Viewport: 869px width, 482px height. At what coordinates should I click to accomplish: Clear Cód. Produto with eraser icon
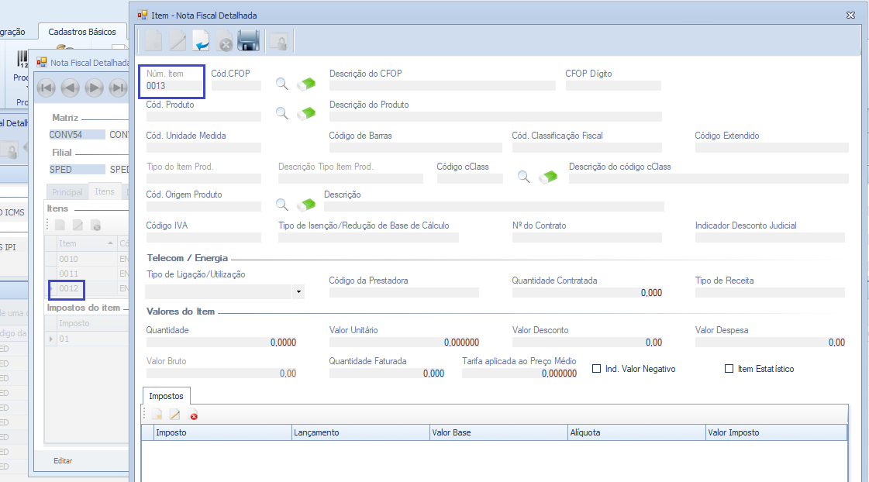click(x=306, y=113)
